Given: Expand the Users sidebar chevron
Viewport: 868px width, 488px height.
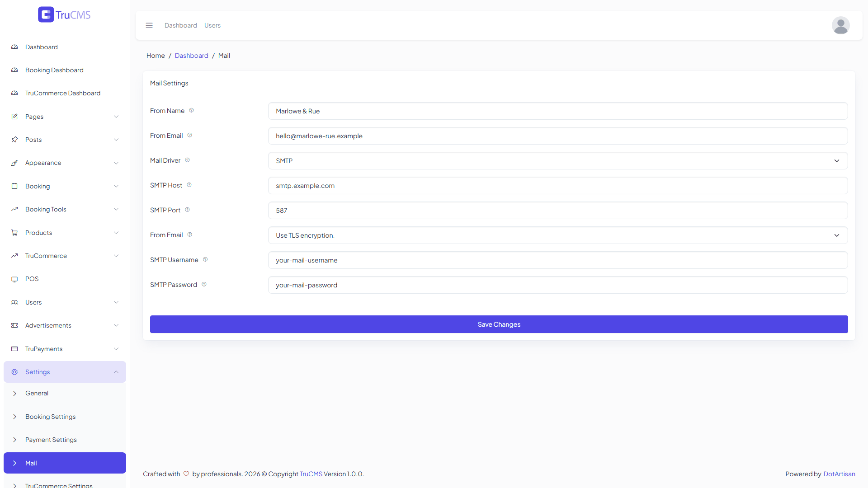Looking at the screenshot, I should (x=116, y=302).
